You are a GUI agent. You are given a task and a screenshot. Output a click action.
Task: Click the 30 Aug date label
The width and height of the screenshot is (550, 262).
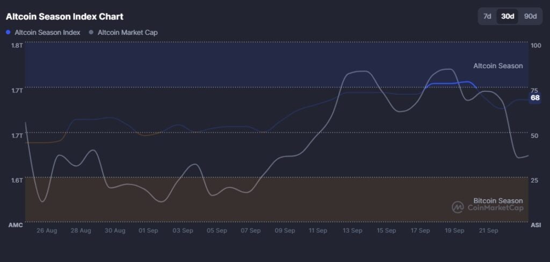(115, 231)
